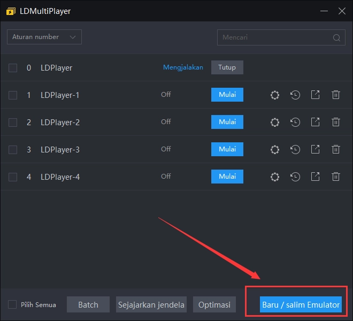Viewport: 353px width, 321px height.
Task: Close the LDMultiPlayer window
Action: pos(342,11)
